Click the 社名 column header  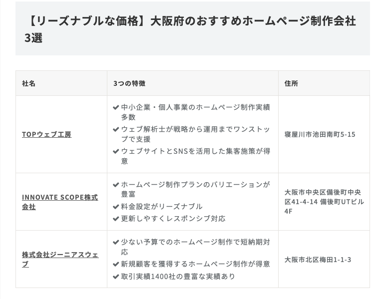[x=29, y=83]
